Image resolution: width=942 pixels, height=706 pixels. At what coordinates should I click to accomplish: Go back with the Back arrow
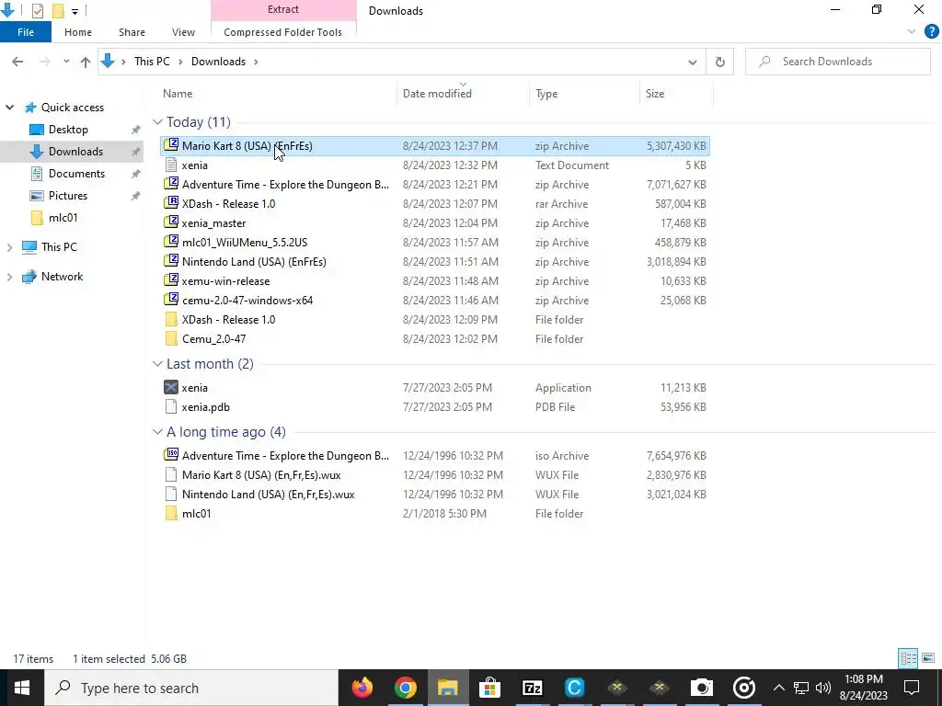[17, 62]
